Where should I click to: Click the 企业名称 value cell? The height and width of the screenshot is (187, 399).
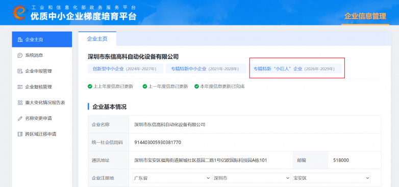click(255, 124)
